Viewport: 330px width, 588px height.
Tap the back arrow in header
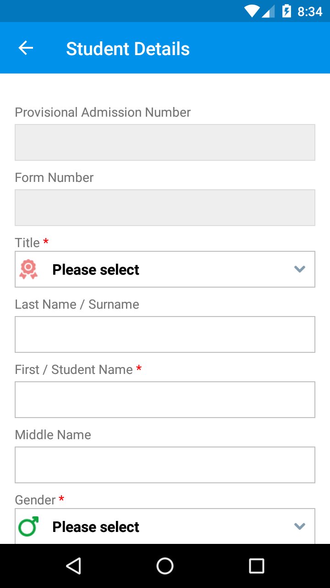[x=26, y=48]
